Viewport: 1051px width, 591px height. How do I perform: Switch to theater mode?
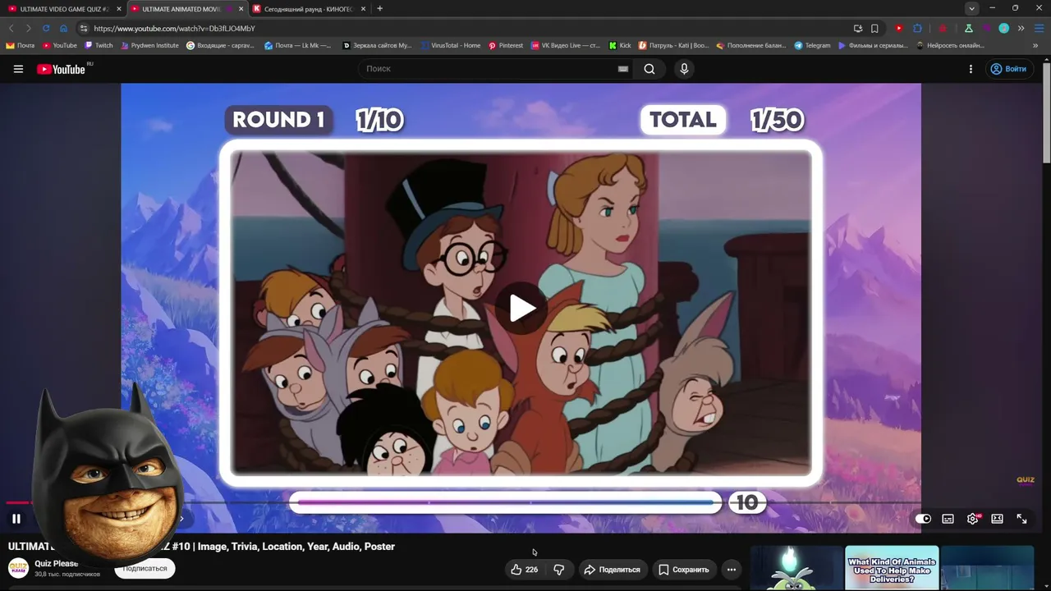pos(997,519)
